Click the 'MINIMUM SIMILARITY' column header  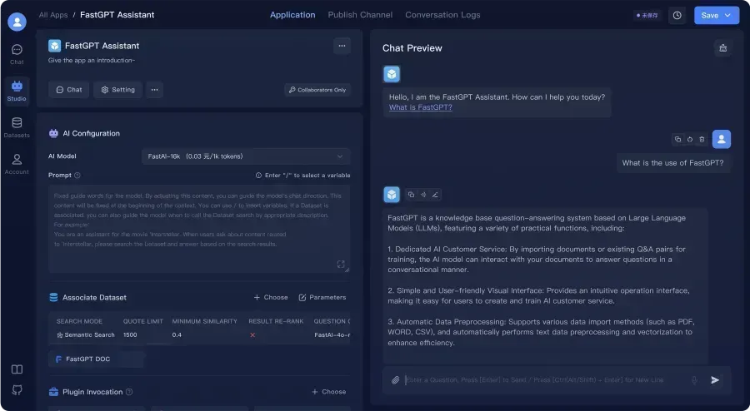point(205,321)
